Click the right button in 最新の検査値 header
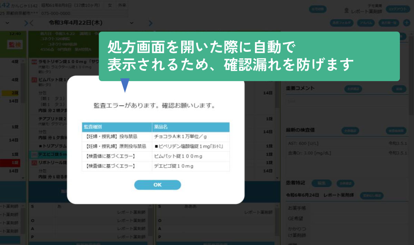414x245 pixels. click(397, 131)
